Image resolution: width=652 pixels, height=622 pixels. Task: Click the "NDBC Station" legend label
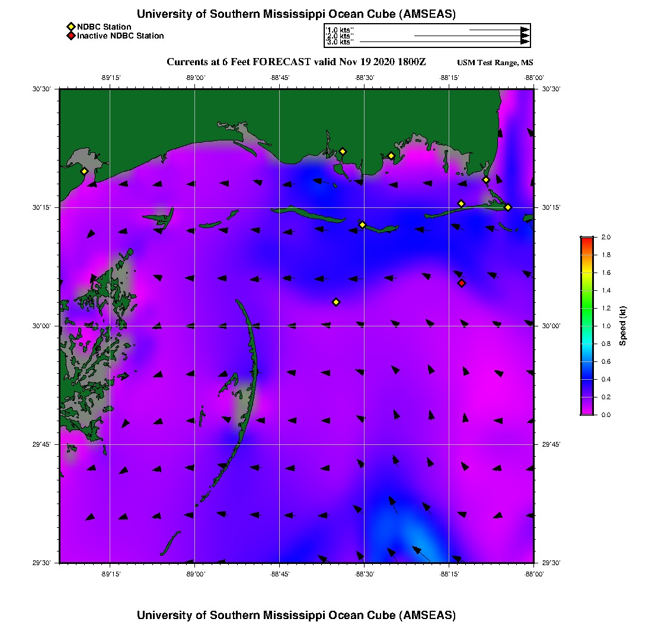(104, 27)
